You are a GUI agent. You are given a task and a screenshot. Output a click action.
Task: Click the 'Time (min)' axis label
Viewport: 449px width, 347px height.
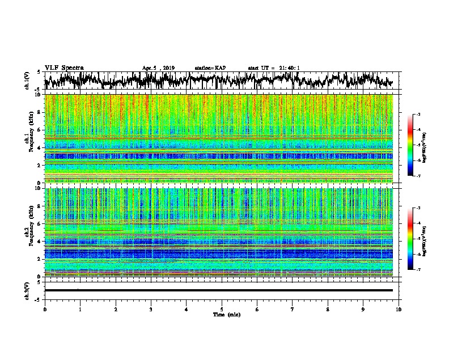[x=227, y=315]
